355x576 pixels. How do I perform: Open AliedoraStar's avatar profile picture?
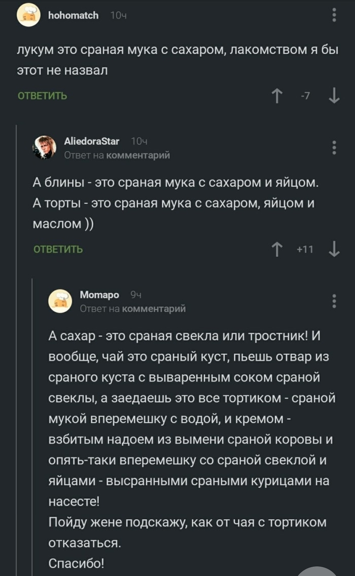[44, 147]
